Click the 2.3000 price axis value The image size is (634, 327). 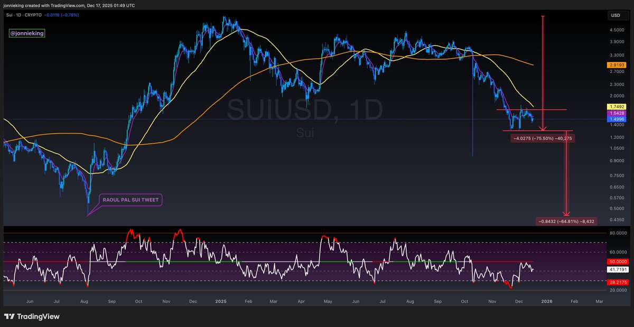(x=617, y=84)
